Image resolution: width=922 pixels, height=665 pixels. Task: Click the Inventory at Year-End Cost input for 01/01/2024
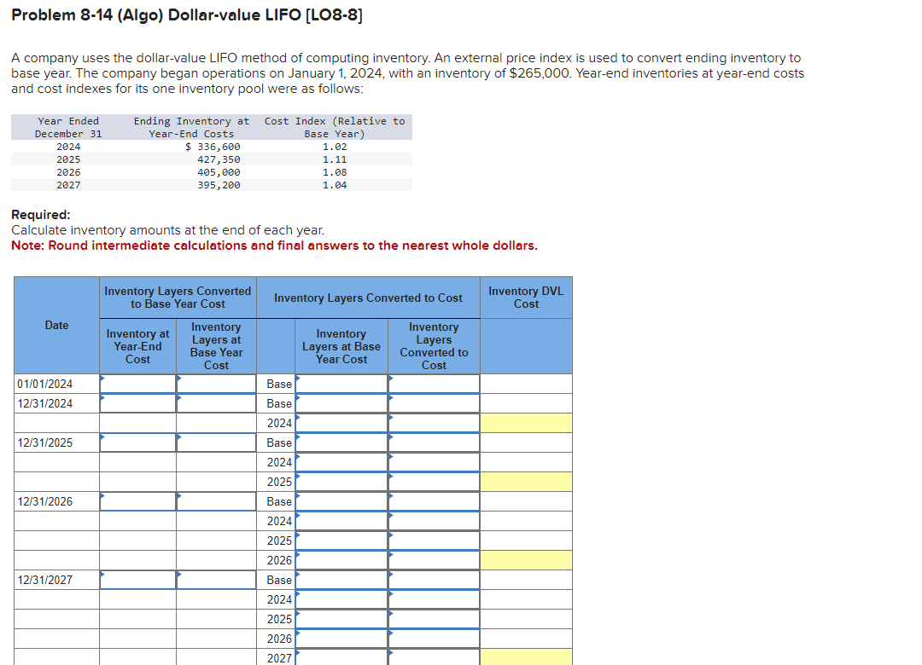137,384
